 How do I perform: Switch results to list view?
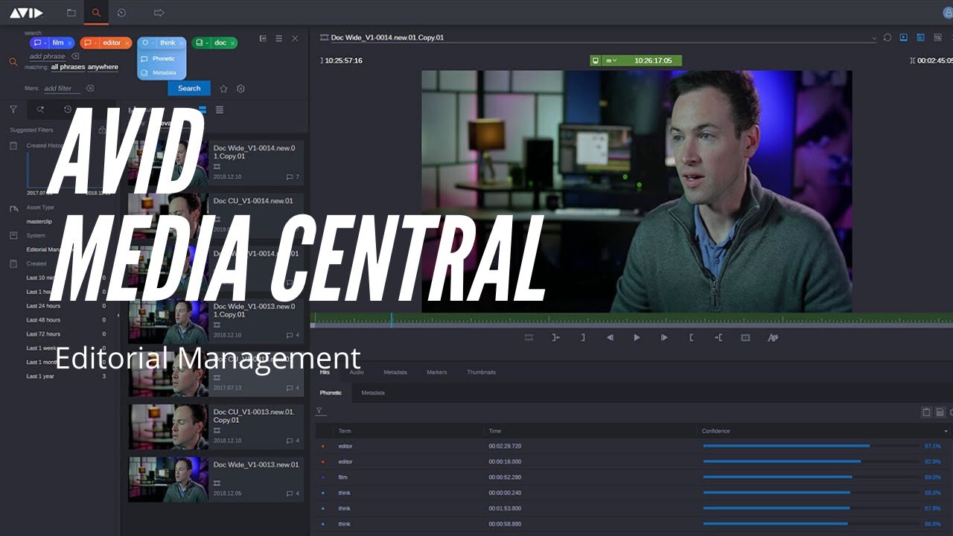(219, 109)
